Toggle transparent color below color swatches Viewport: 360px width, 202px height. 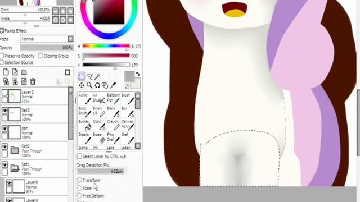(x=127, y=86)
